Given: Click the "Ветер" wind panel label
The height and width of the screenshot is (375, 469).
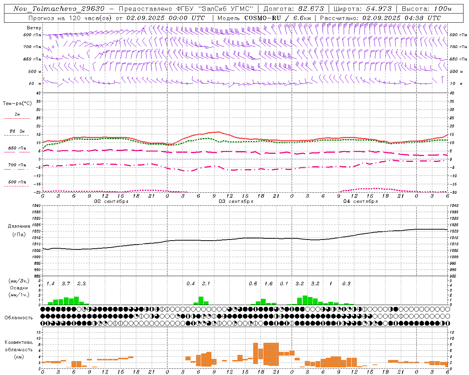Looking at the screenshot, I should pos(34,28).
